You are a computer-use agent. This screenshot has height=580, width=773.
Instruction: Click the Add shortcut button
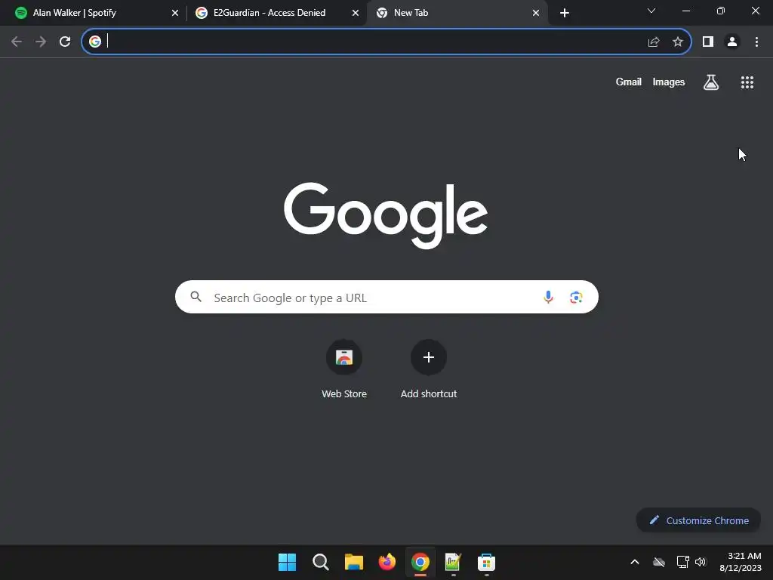click(x=429, y=369)
